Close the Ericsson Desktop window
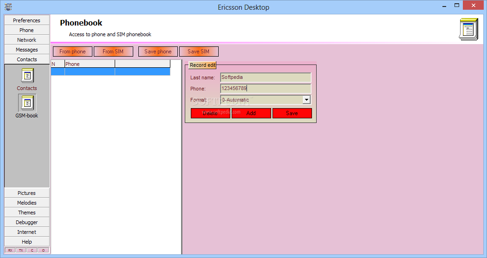Image resolution: width=487 pixels, height=258 pixels. 474,5
